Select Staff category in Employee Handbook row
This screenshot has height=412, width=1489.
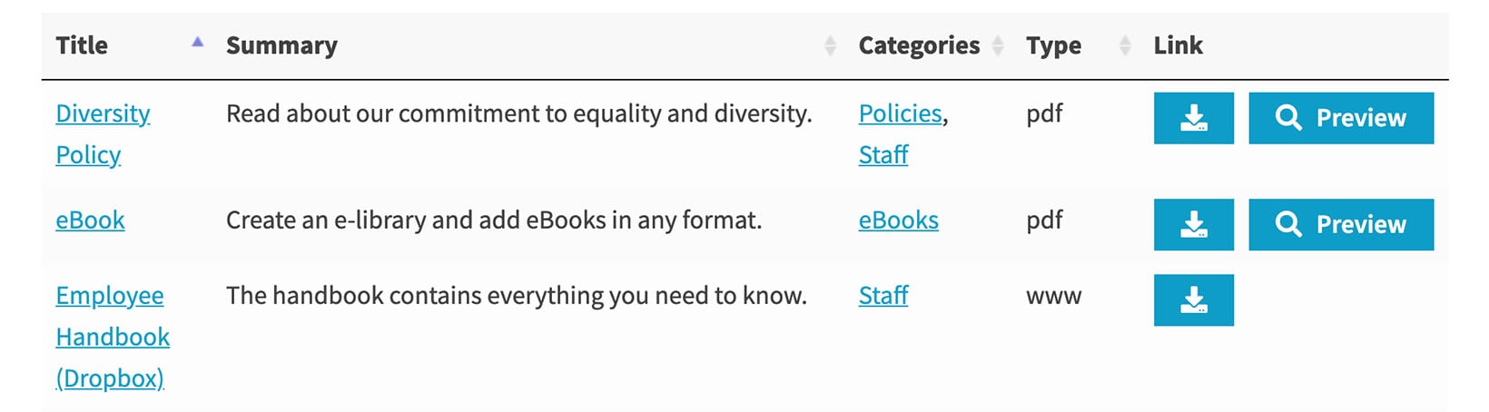click(883, 296)
